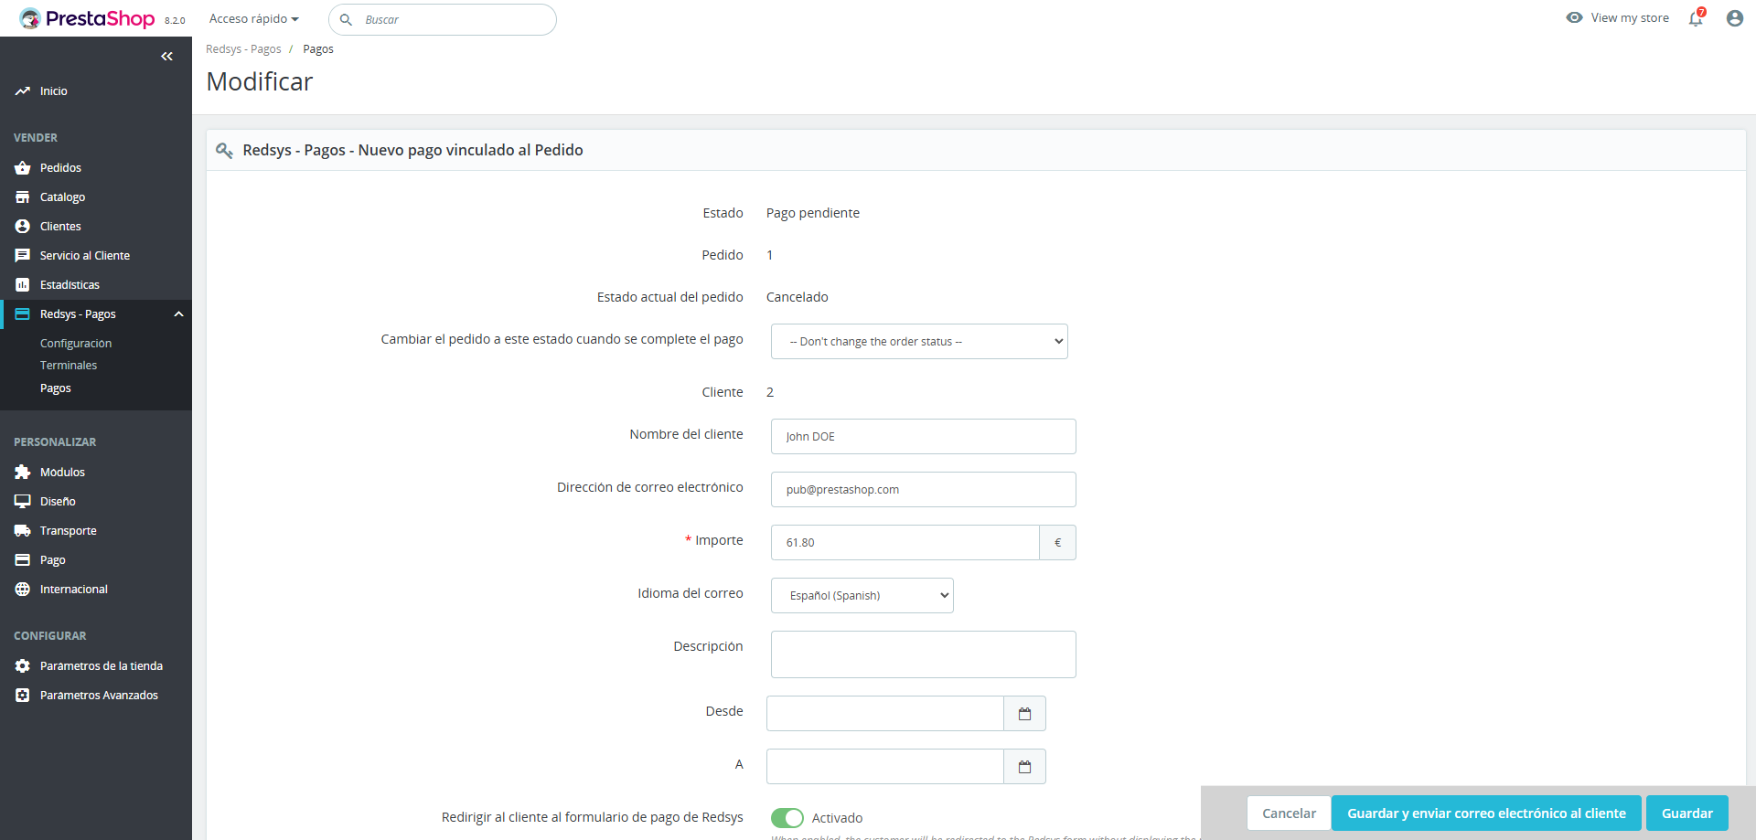
Task: Click the Cancelar button
Action: [1289, 813]
